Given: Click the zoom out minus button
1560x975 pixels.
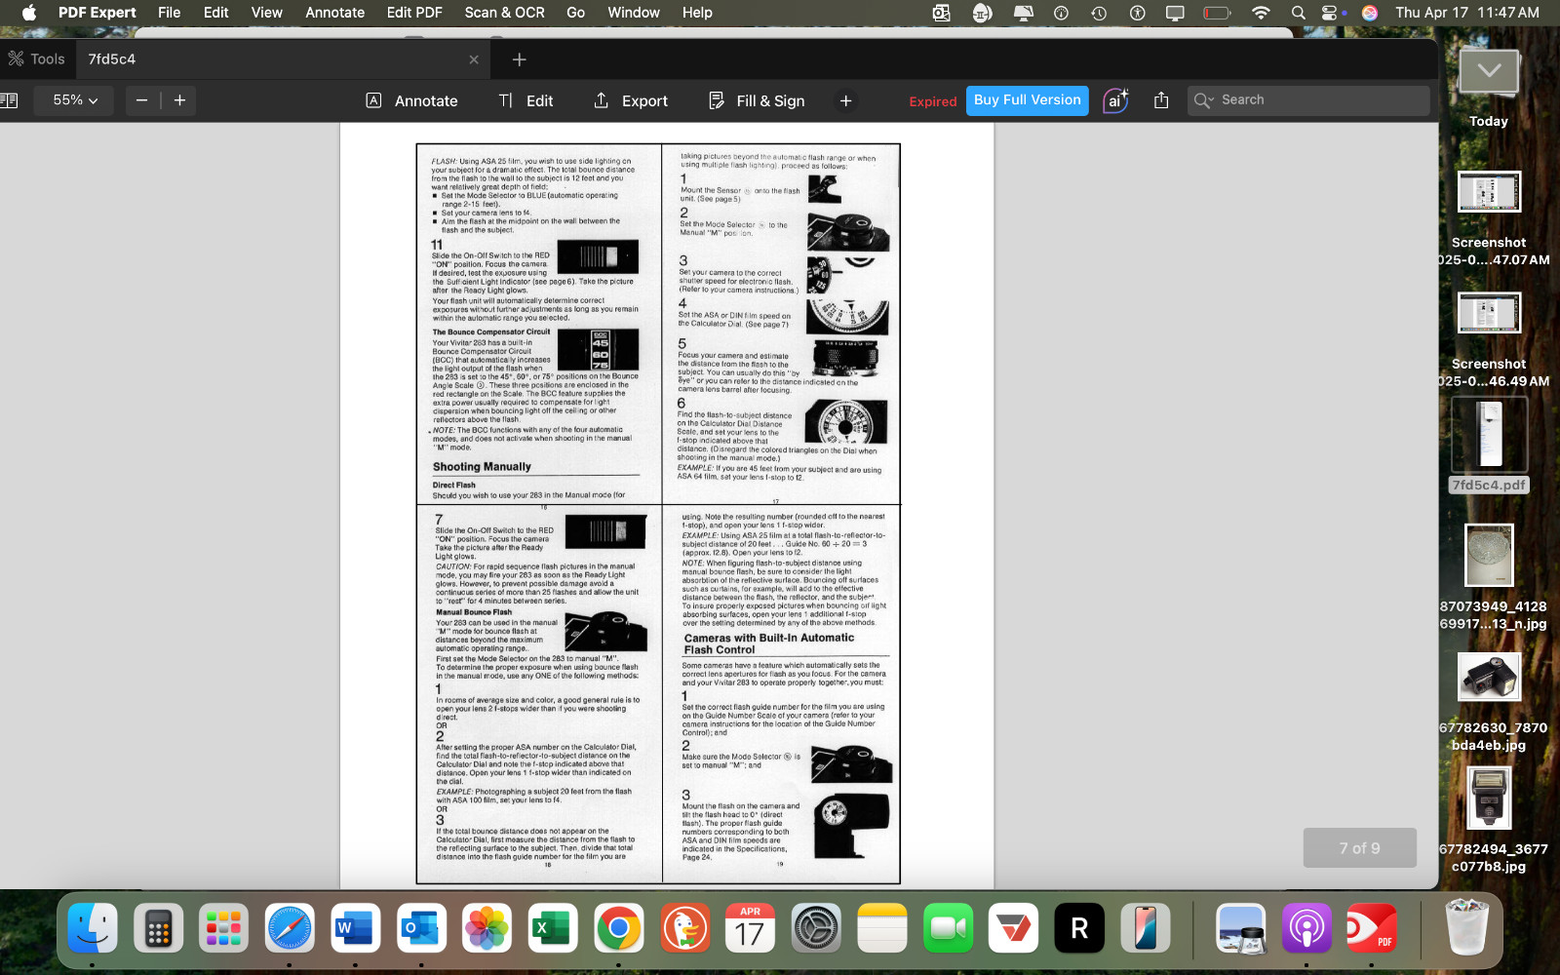Looking at the screenshot, I should coord(141,100).
